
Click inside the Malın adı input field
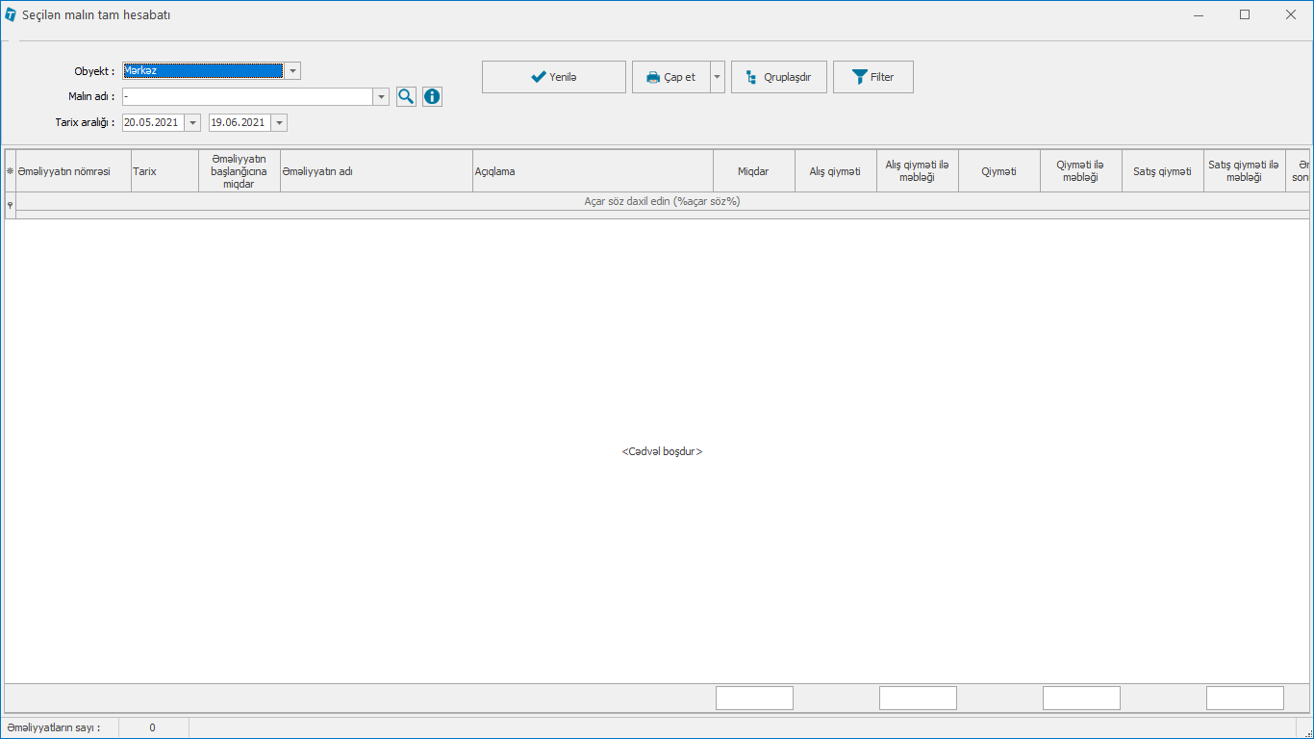(247, 97)
